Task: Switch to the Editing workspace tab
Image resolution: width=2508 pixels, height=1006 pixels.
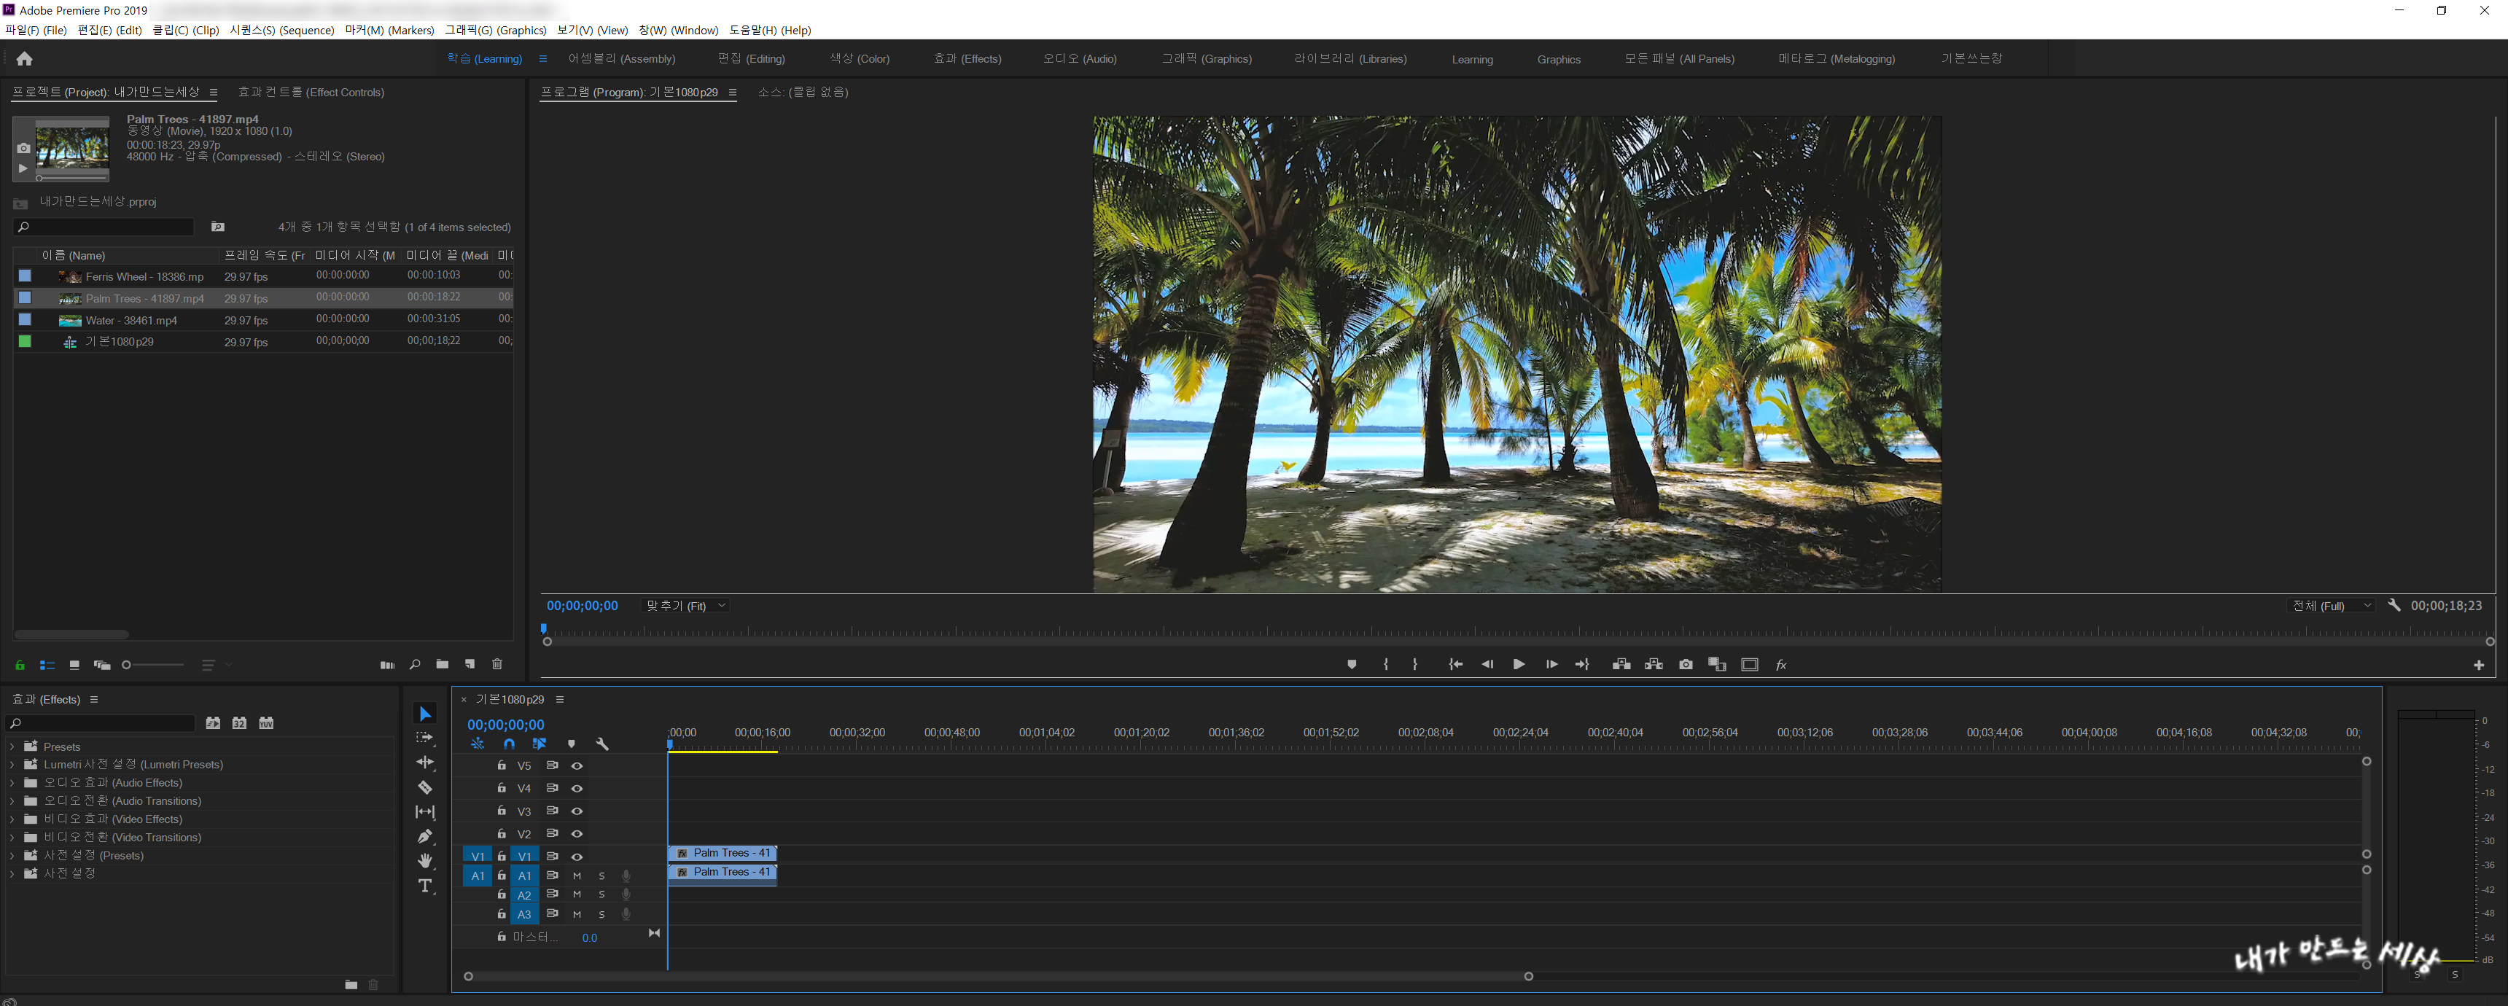Action: (751, 59)
